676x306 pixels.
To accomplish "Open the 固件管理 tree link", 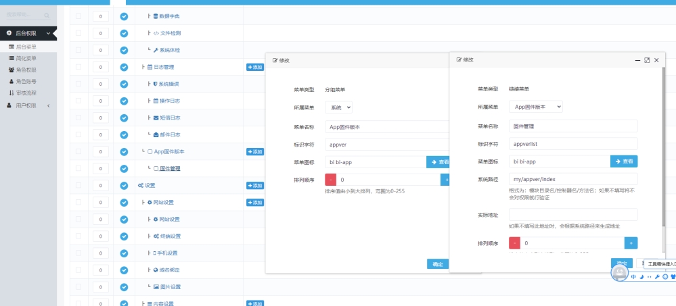I will tap(170, 169).
